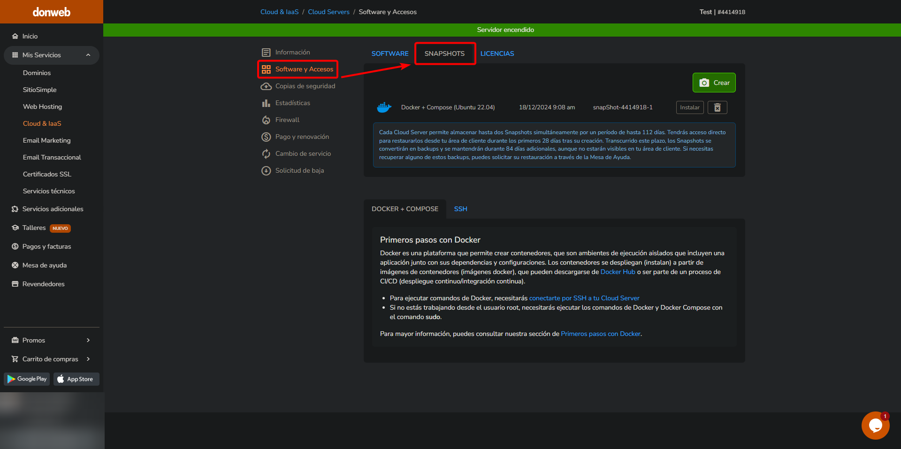Click snapshot name snapShot-4414918-1
This screenshot has height=449, width=901.
click(x=623, y=107)
